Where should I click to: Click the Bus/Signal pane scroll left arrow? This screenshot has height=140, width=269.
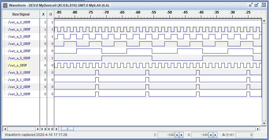tap(5, 129)
